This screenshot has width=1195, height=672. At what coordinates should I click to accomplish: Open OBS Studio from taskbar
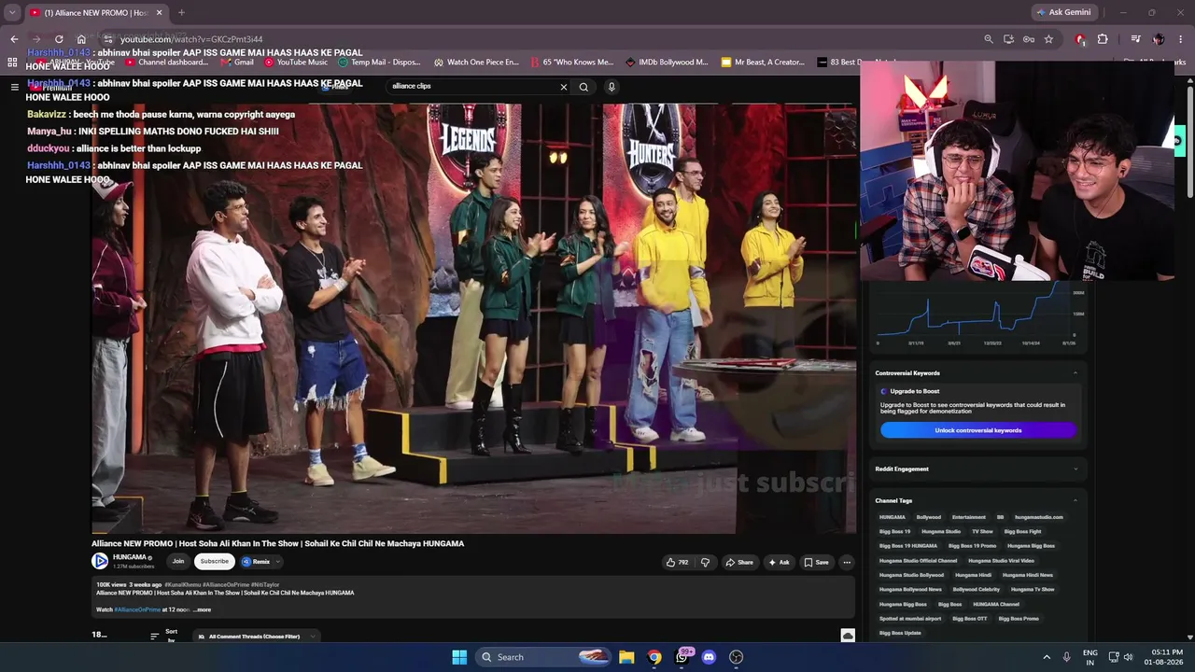[736, 657]
